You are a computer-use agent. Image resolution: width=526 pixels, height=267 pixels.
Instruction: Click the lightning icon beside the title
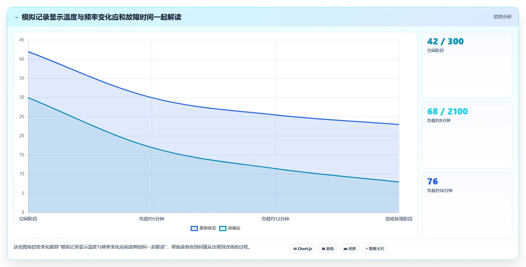[x=16, y=17]
